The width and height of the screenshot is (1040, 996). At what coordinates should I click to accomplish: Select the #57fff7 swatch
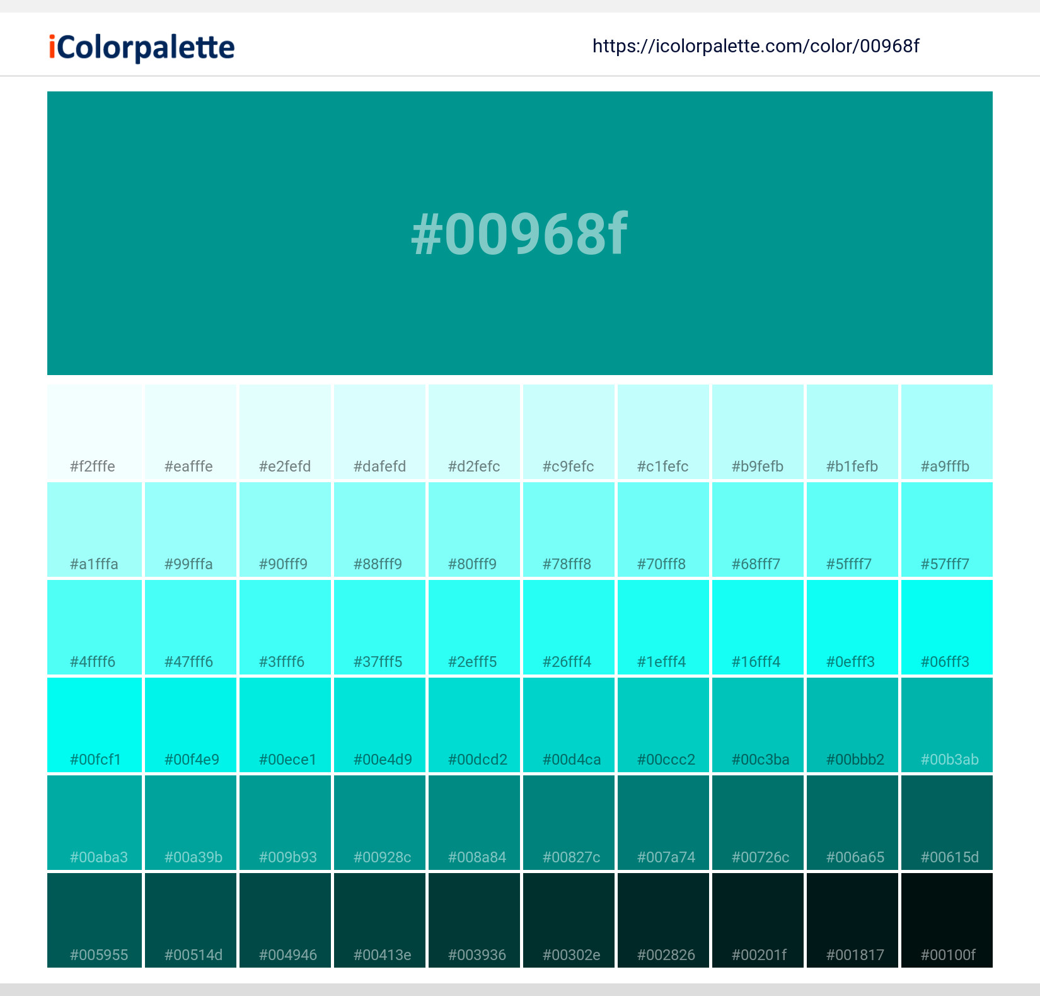click(945, 530)
